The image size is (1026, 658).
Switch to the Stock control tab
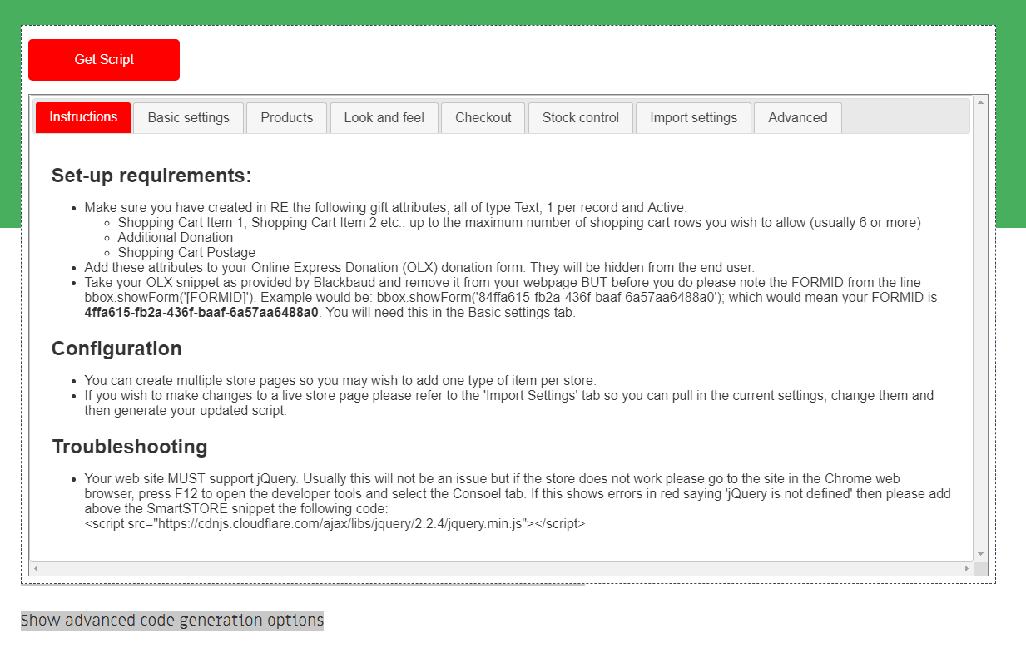581,118
